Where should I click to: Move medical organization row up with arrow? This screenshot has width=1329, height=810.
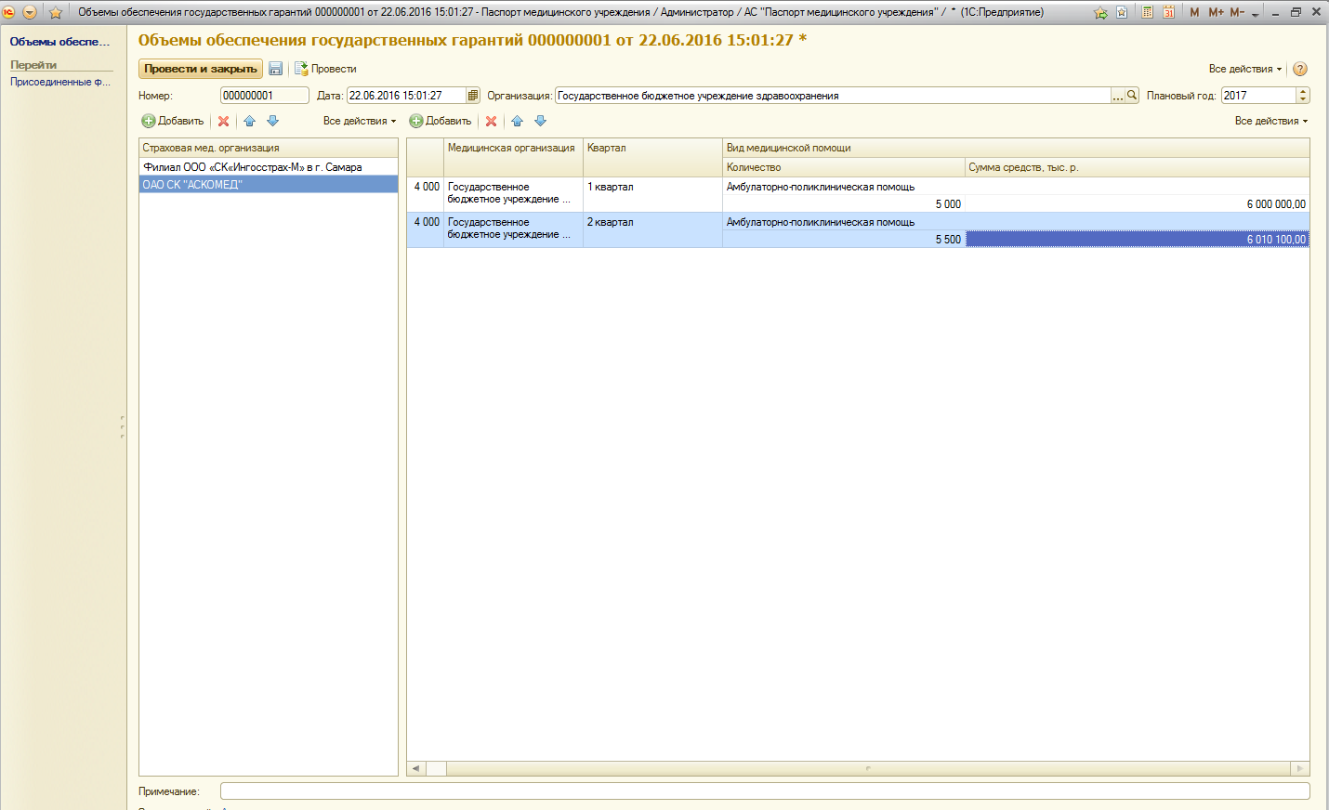click(x=517, y=122)
